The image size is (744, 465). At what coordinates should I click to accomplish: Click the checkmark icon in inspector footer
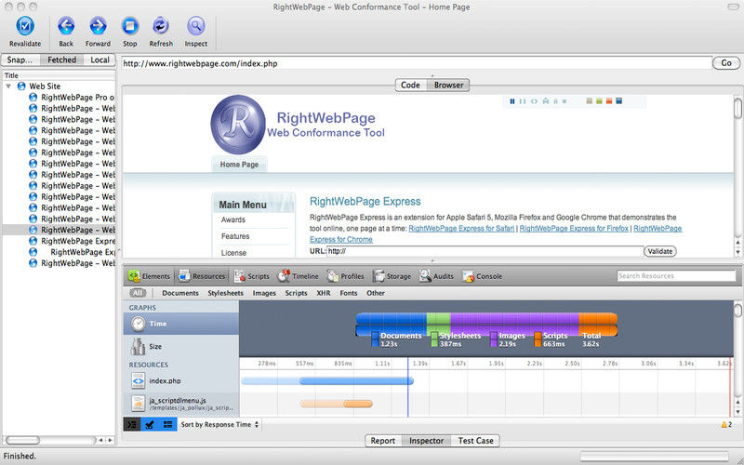(150, 425)
